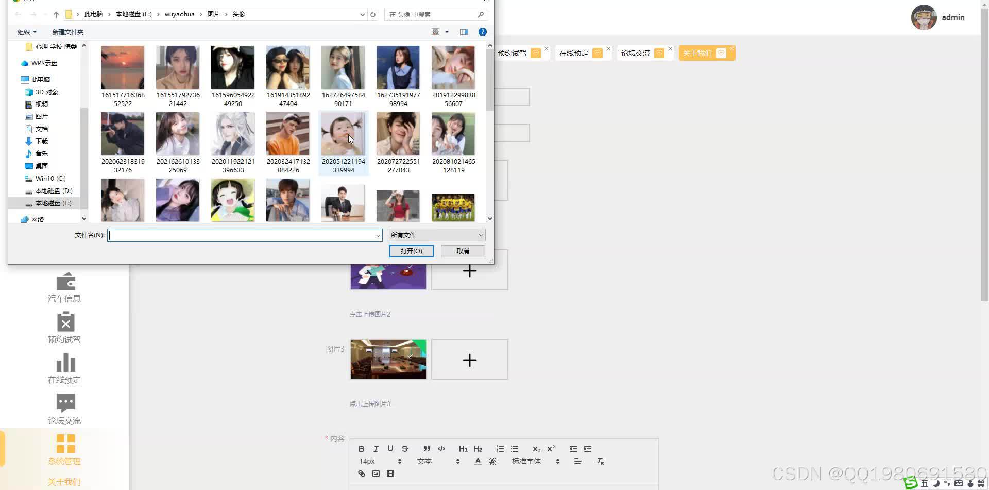The width and height of the screenshot is (989, 490).
Task: Apply superscript formatting
Action: point(551,449)
